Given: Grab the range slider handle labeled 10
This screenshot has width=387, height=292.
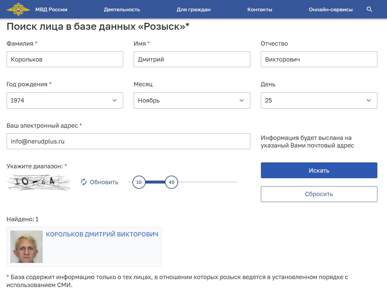Looking at the screenshot, I should 139,182.
